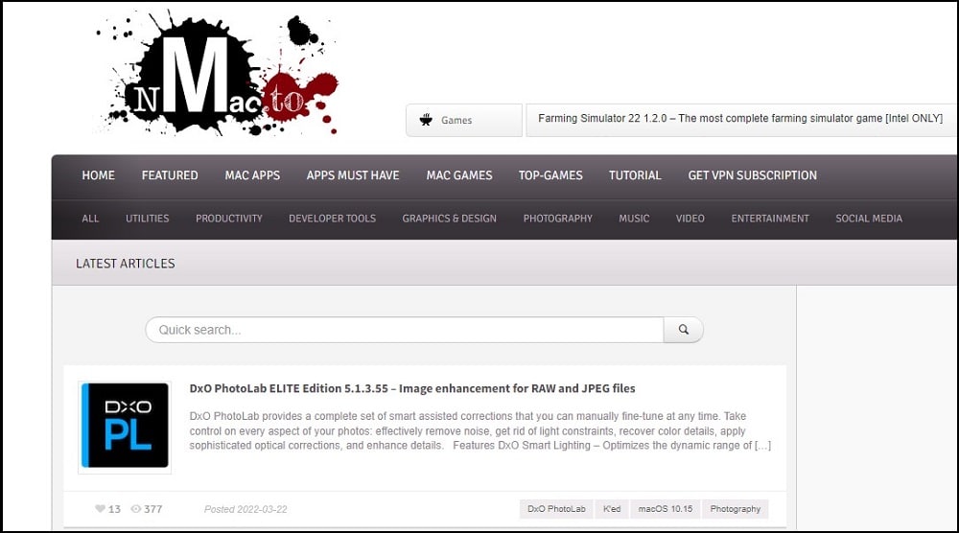The image size is (959, 533).
Task: Select the ALL category
Action: [90, 219]
